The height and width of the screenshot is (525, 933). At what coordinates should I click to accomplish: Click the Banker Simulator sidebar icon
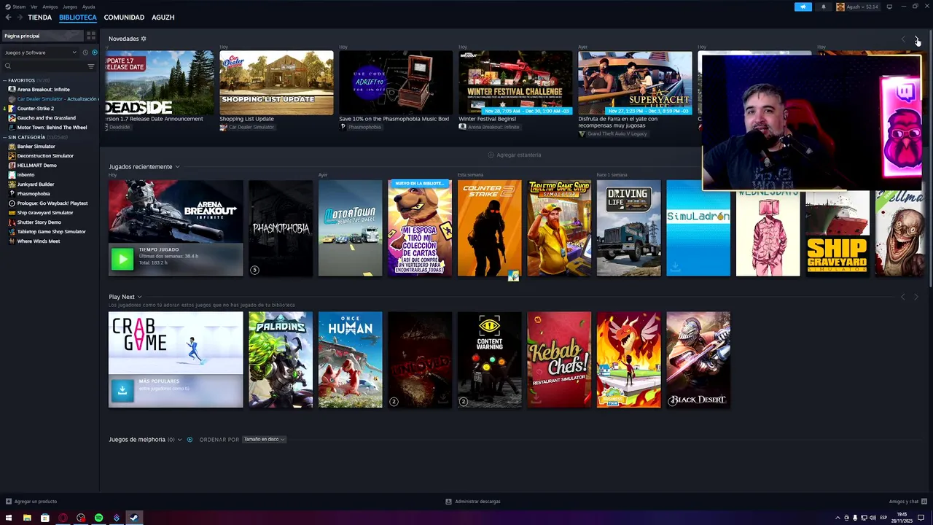click(x=12, y=147)
